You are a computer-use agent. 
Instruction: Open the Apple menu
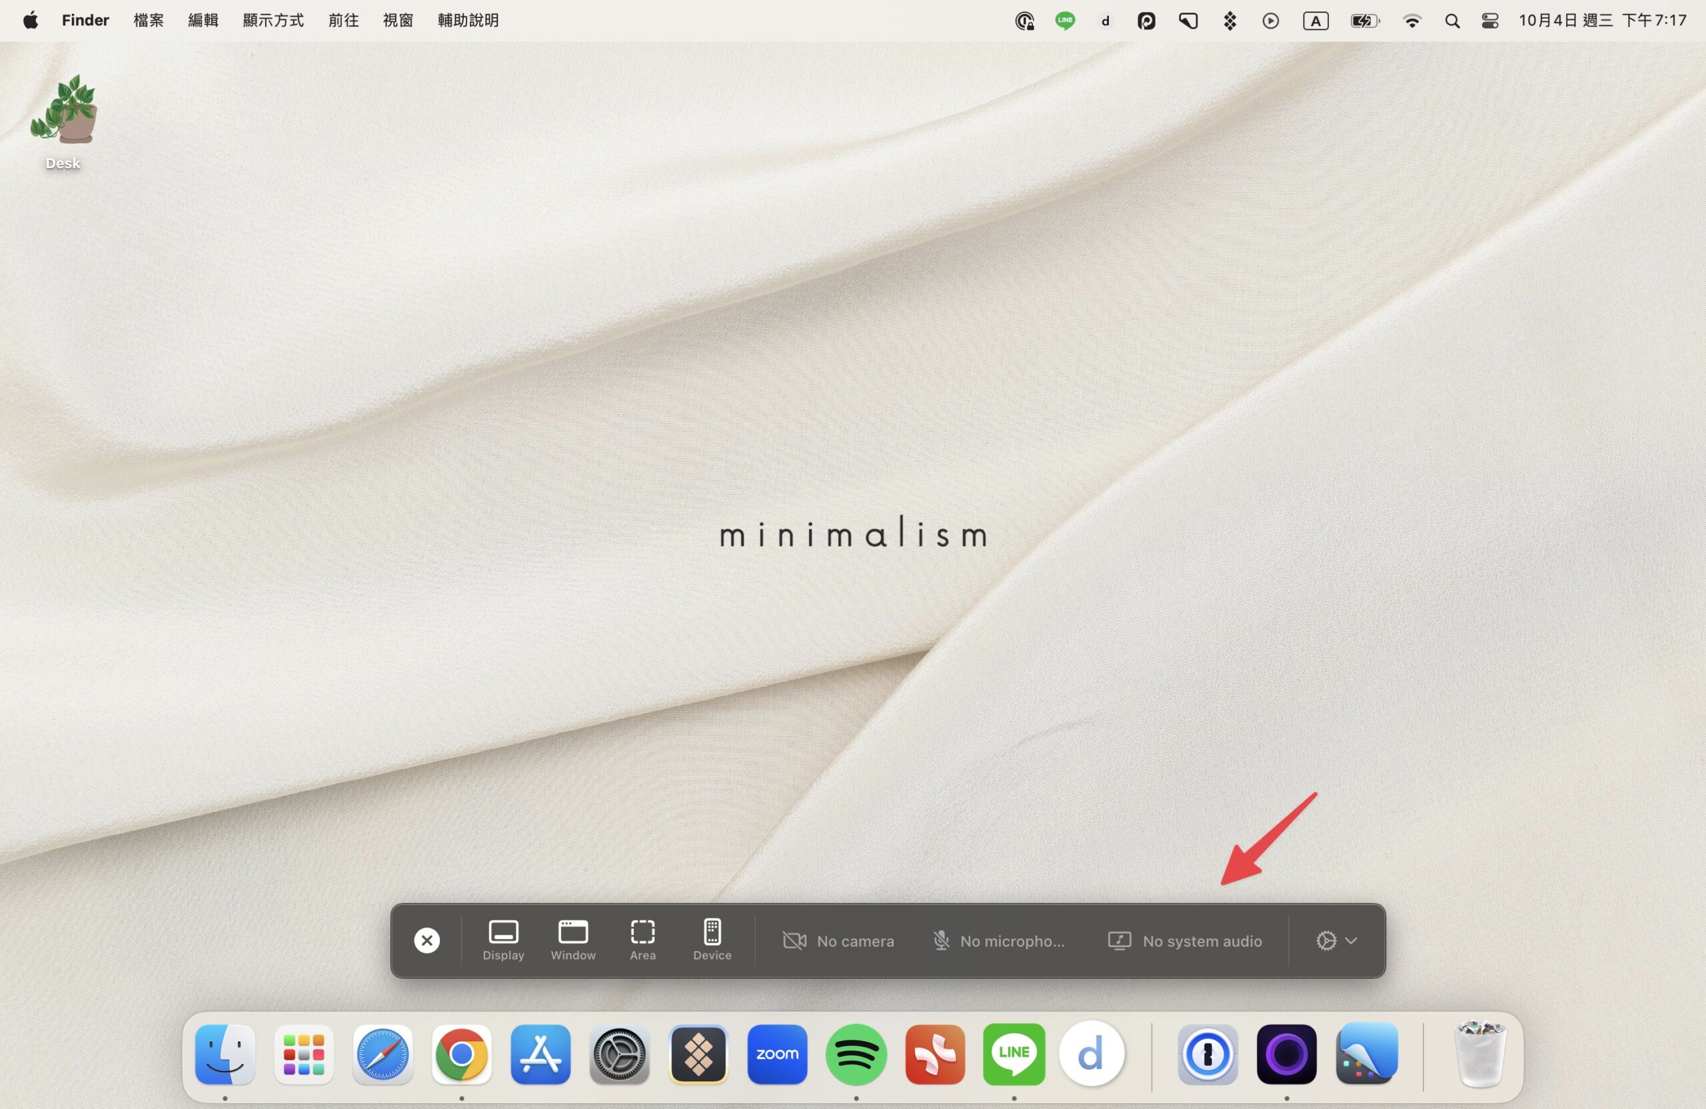30,20
